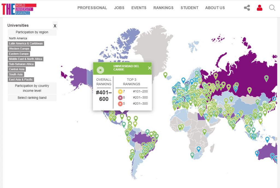
Task: Select the green pin in far eastern Russia
Action: (266, 78)
